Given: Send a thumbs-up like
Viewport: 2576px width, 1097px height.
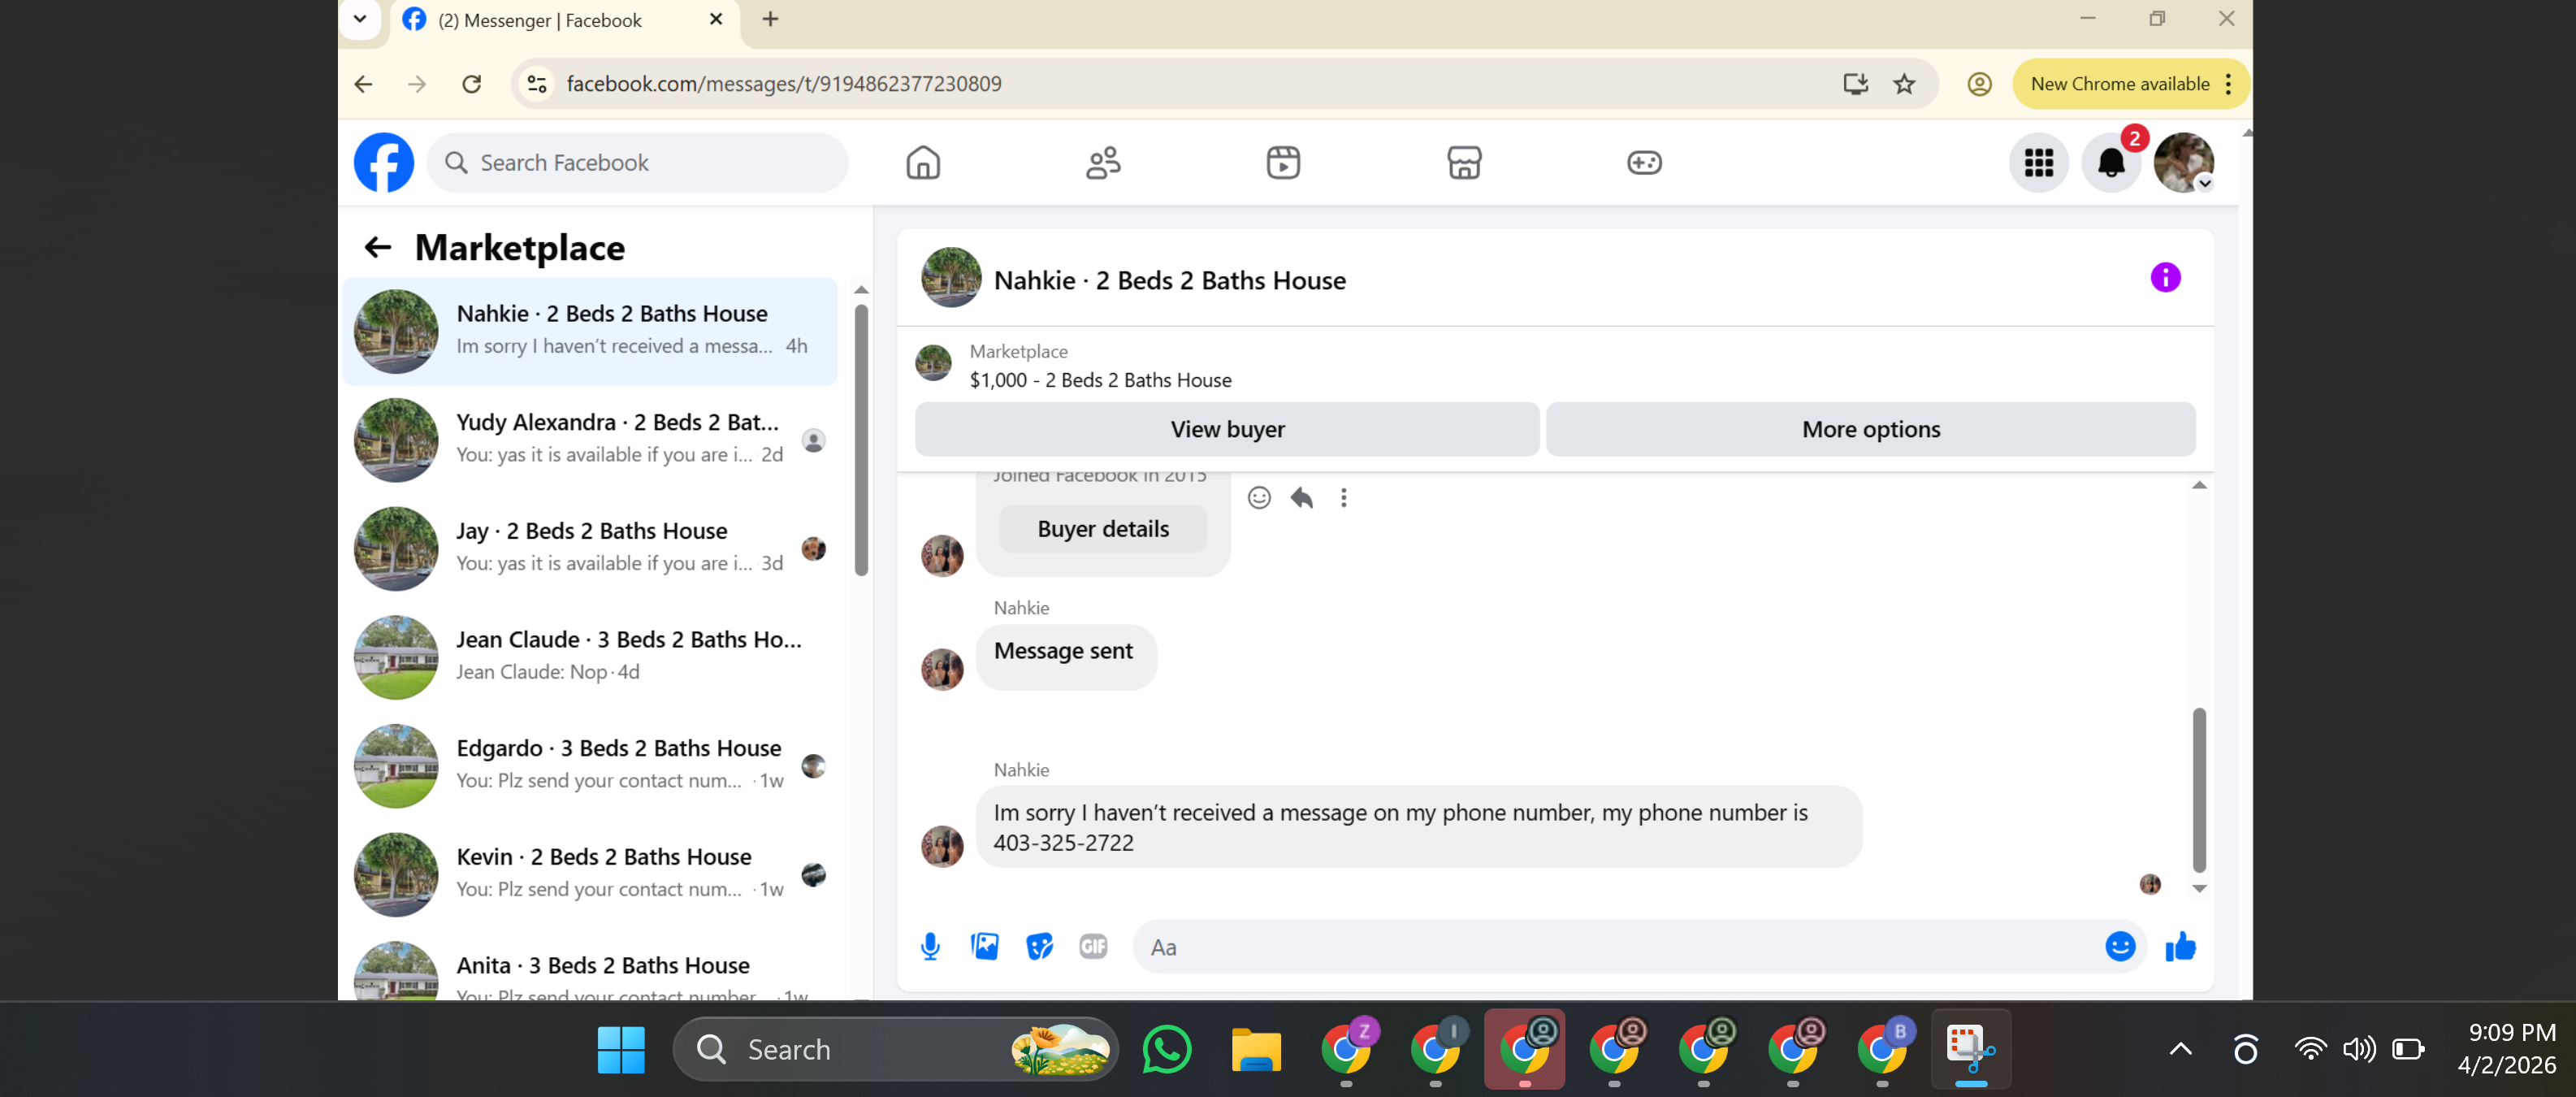Looking at the screenshot, I should click(2181, 946).
